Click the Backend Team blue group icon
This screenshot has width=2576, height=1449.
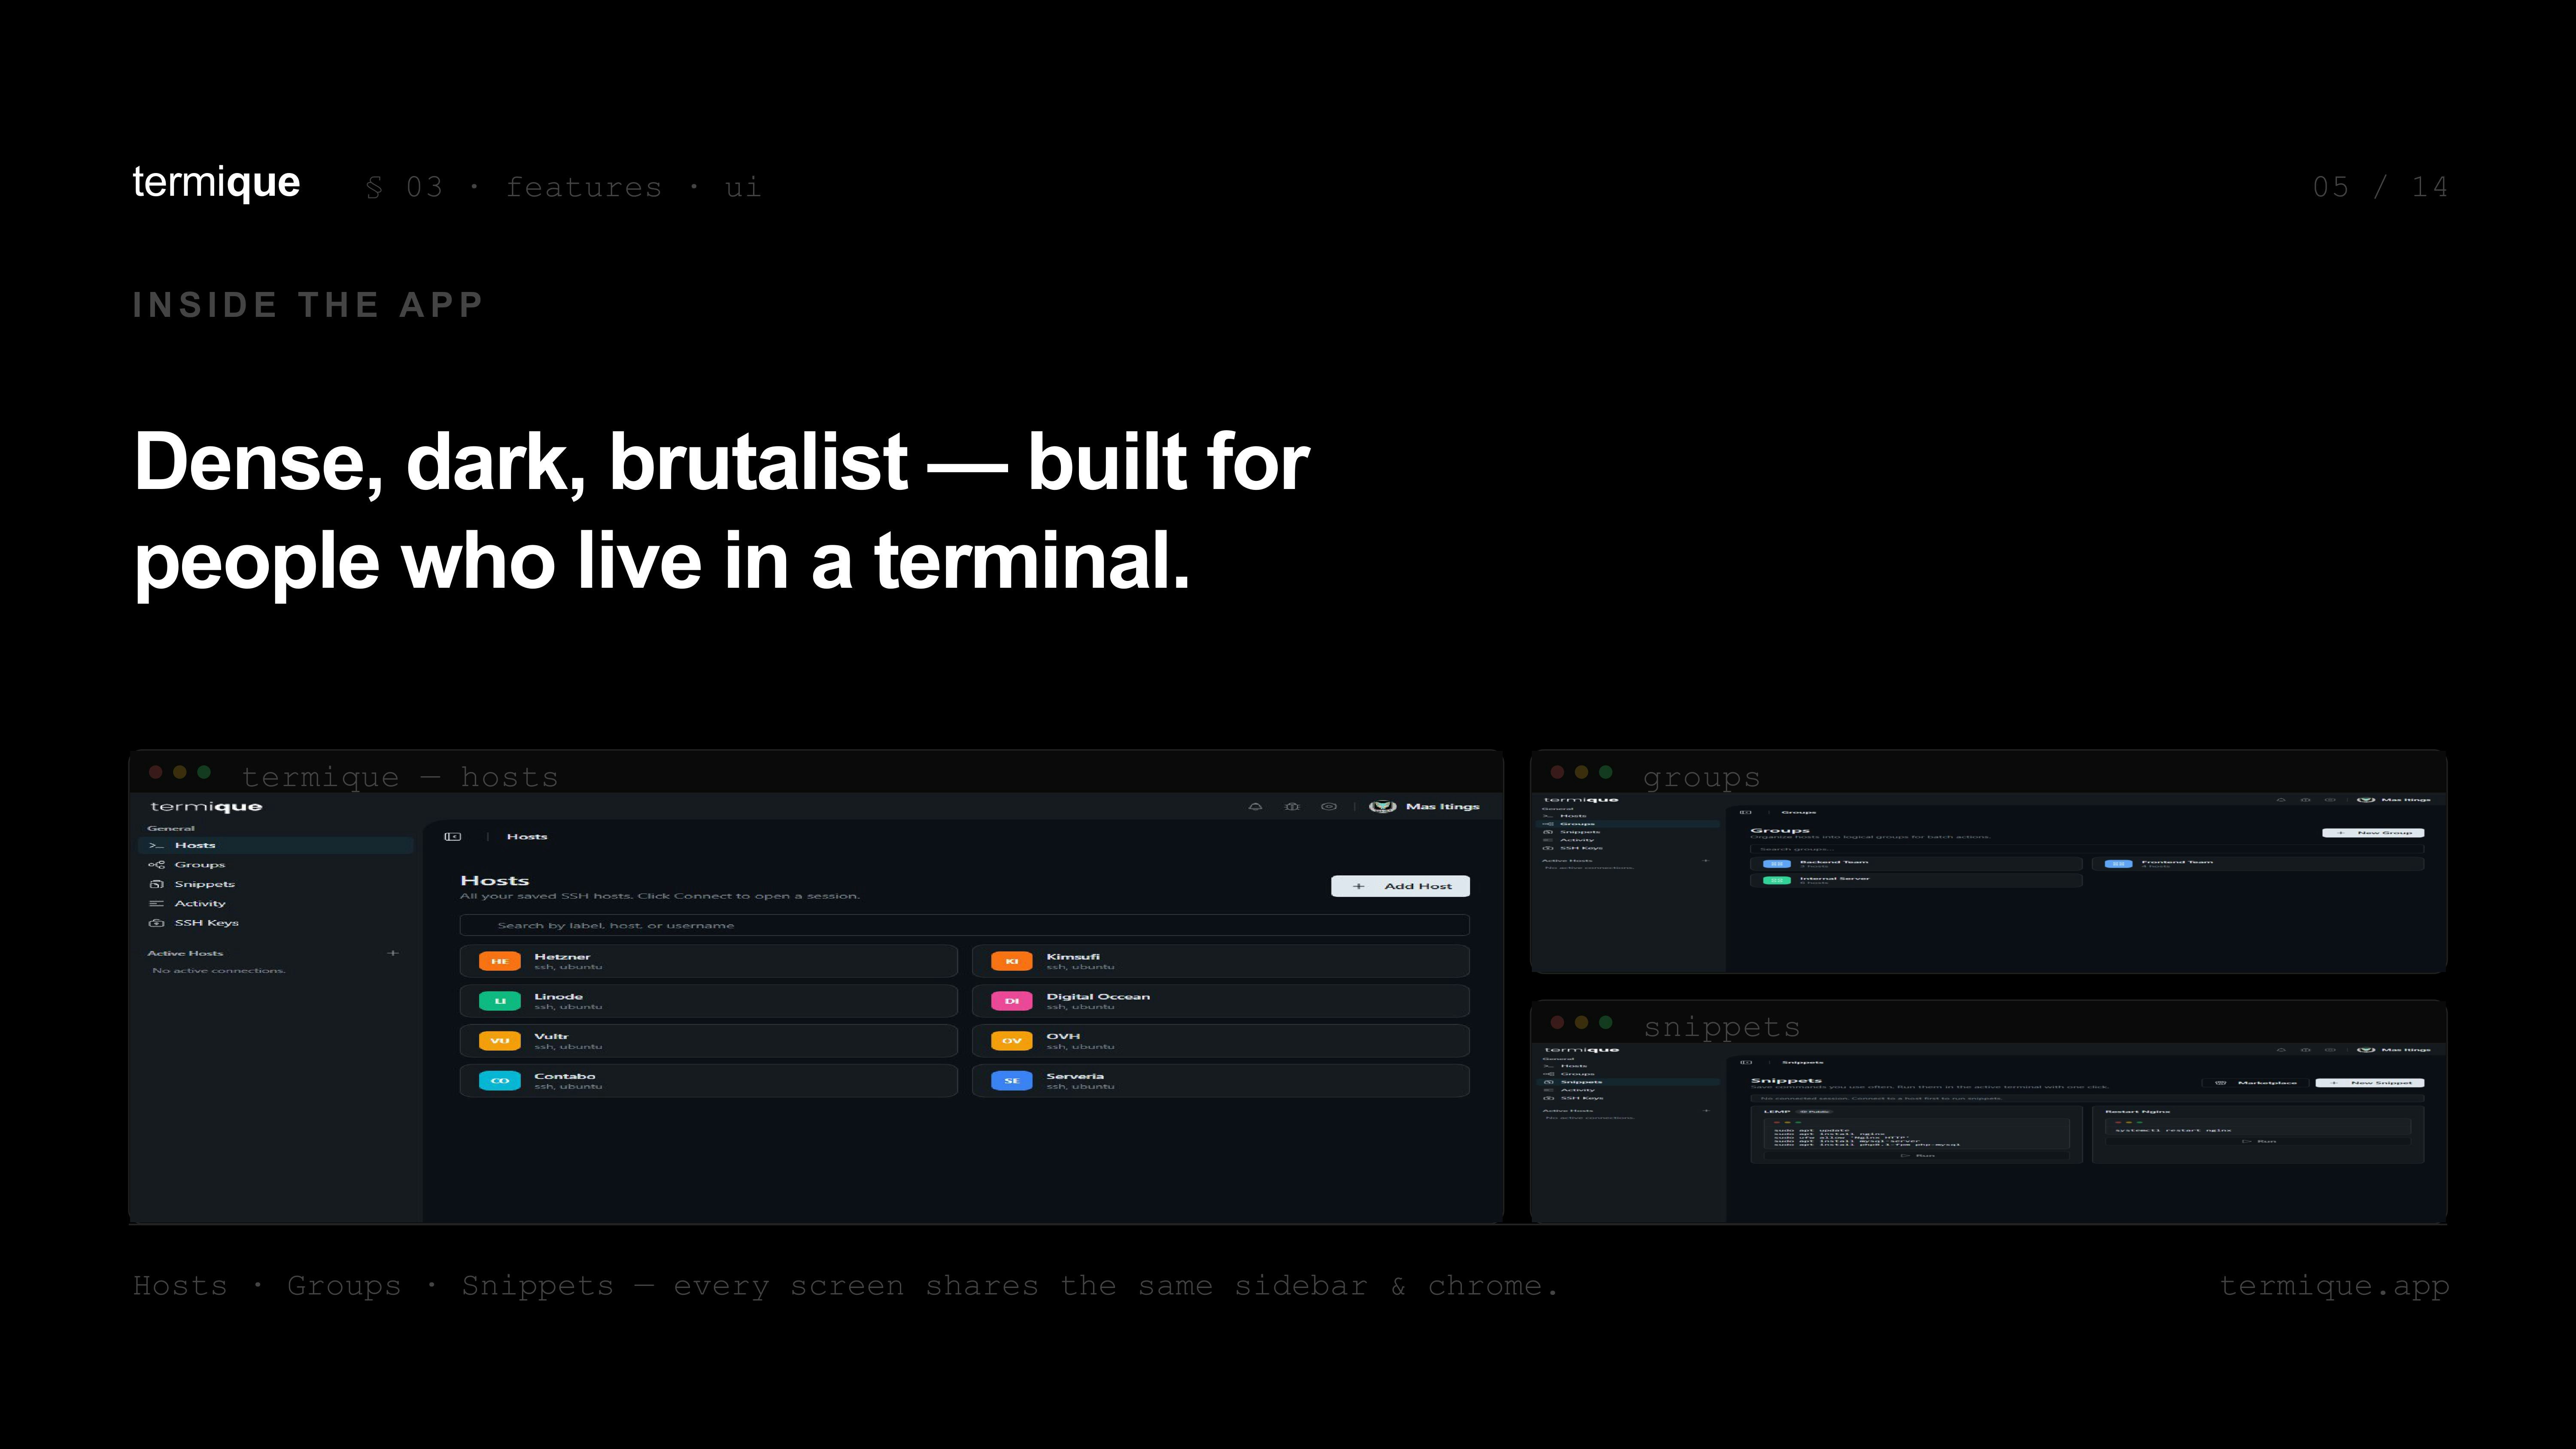click(x=1777, y=864)
